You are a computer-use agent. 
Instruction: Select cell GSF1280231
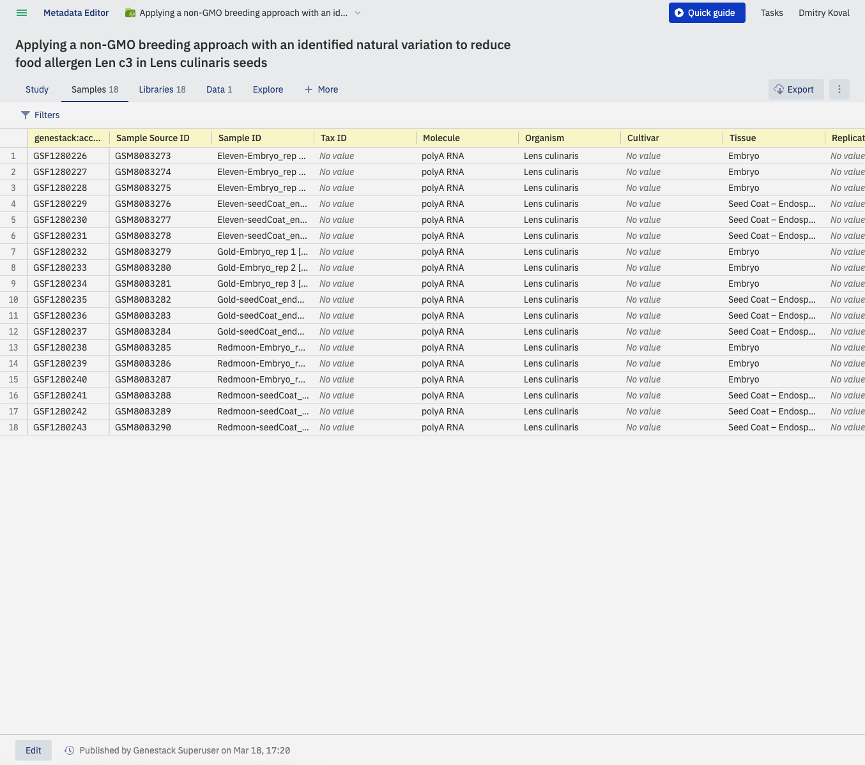[x=68, y=236]
